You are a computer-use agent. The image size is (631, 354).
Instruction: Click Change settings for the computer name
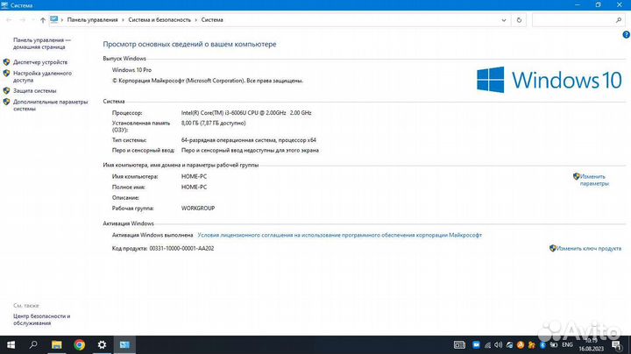(x=594, y=180)
